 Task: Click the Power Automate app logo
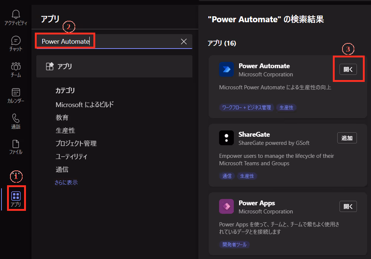tap(226, 69)
